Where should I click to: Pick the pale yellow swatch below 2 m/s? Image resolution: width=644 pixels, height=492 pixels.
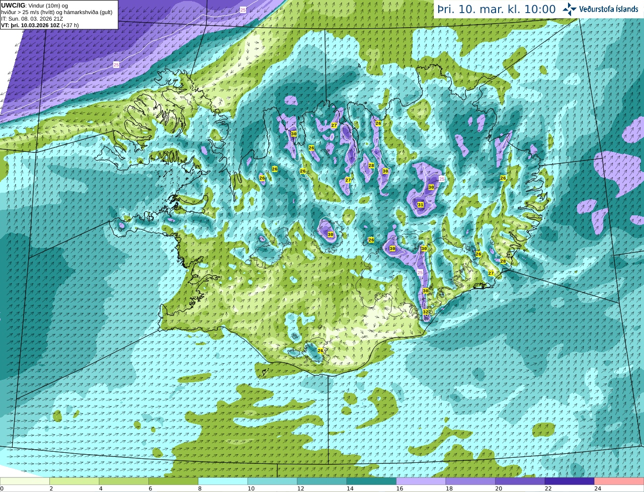pos(25,481)
